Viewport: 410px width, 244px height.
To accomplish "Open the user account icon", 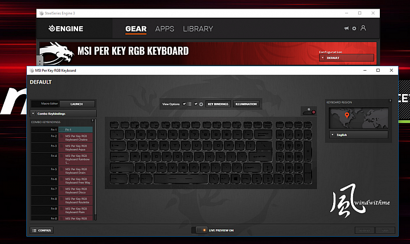I will (x=363, y=28).
